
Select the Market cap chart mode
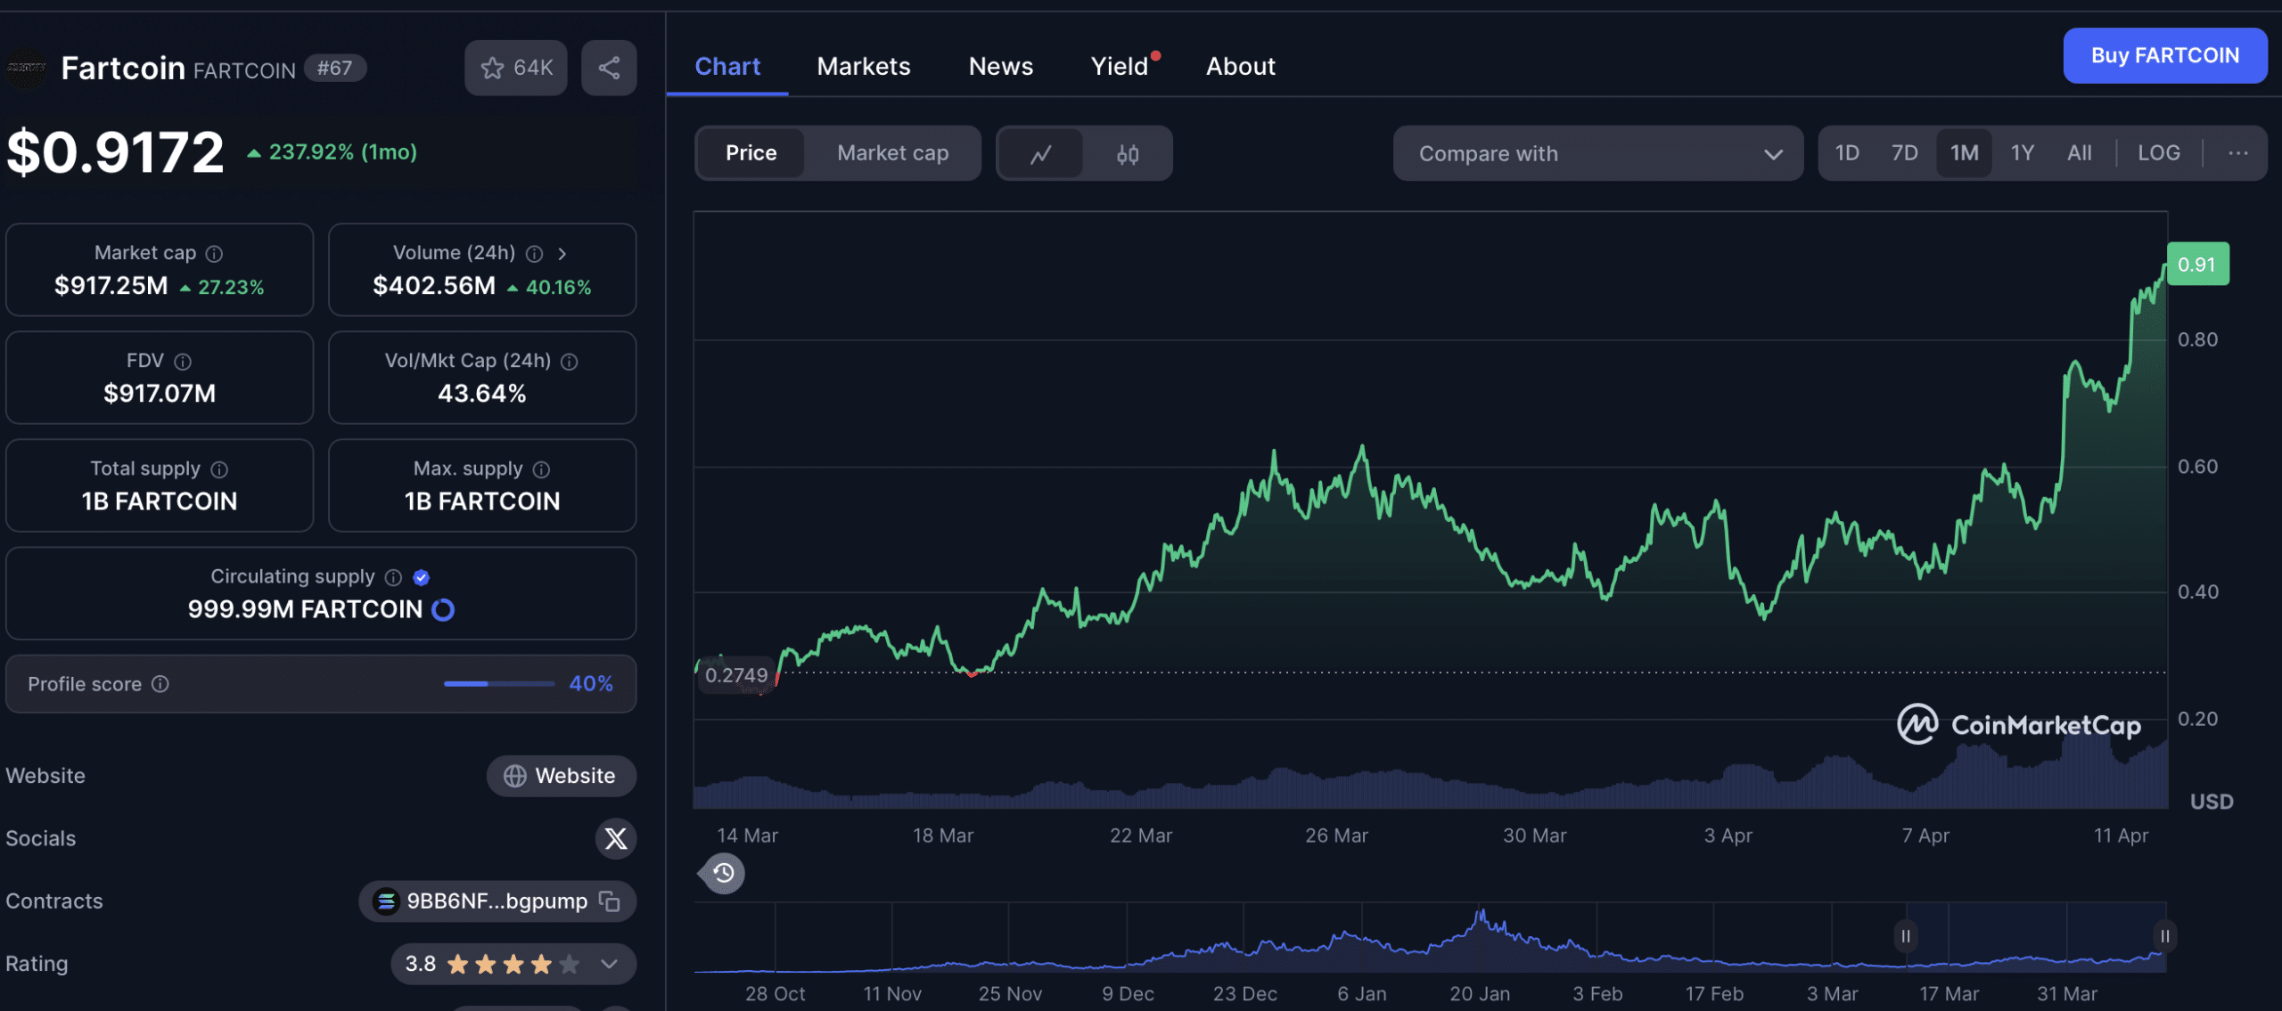892,153
